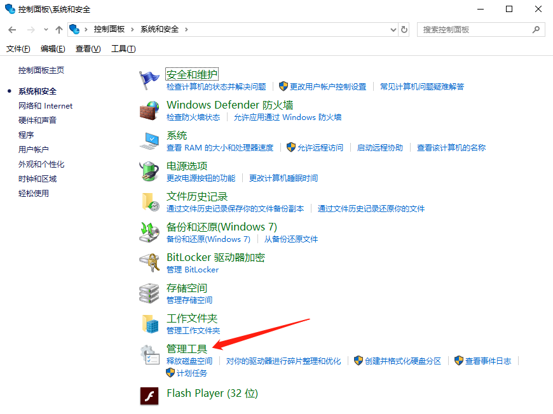The height and width of the screenshot is (414, 553).
Task: Open the 管理工具 heading link
Action: (187, 349)
